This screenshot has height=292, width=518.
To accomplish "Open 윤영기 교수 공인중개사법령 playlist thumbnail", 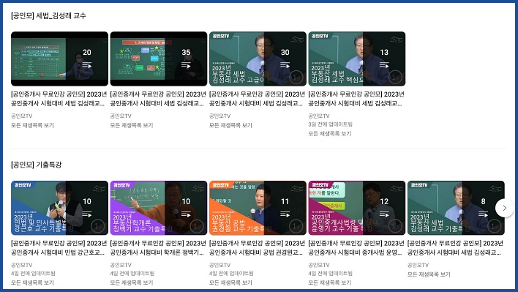I will coord(357,208).
